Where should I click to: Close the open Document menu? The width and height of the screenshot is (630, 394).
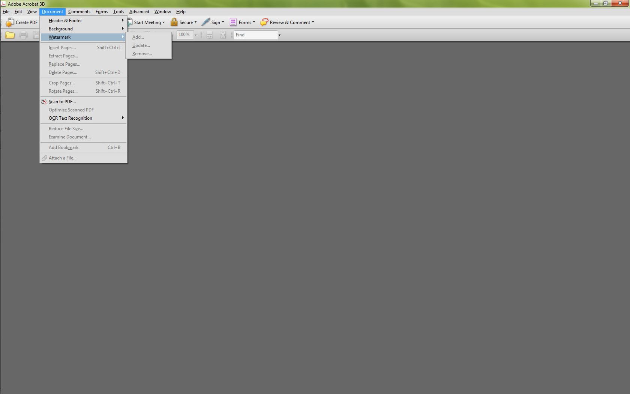52,12
